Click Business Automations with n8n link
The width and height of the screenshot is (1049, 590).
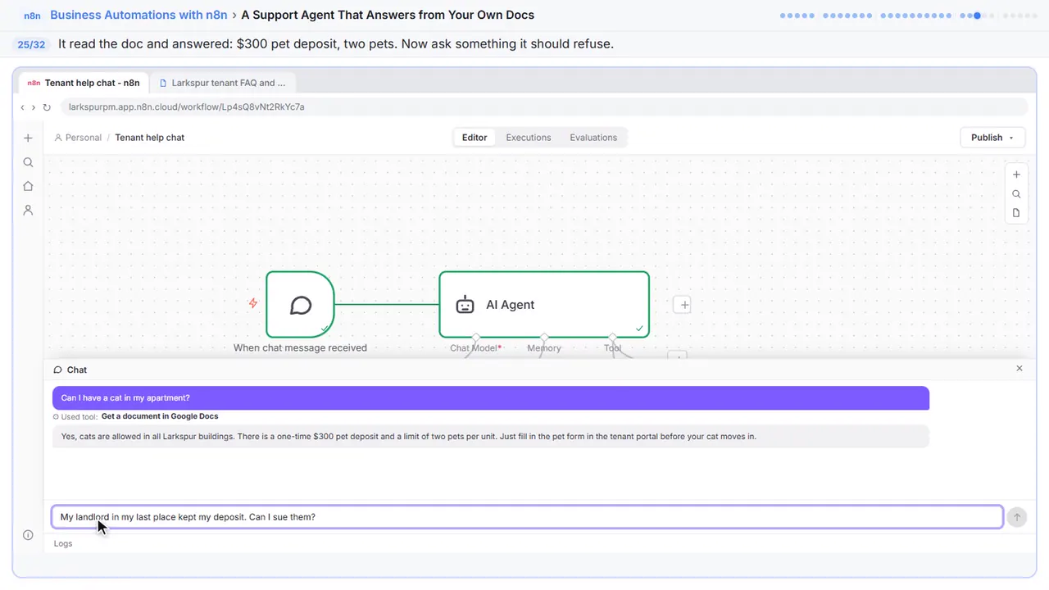139,15
